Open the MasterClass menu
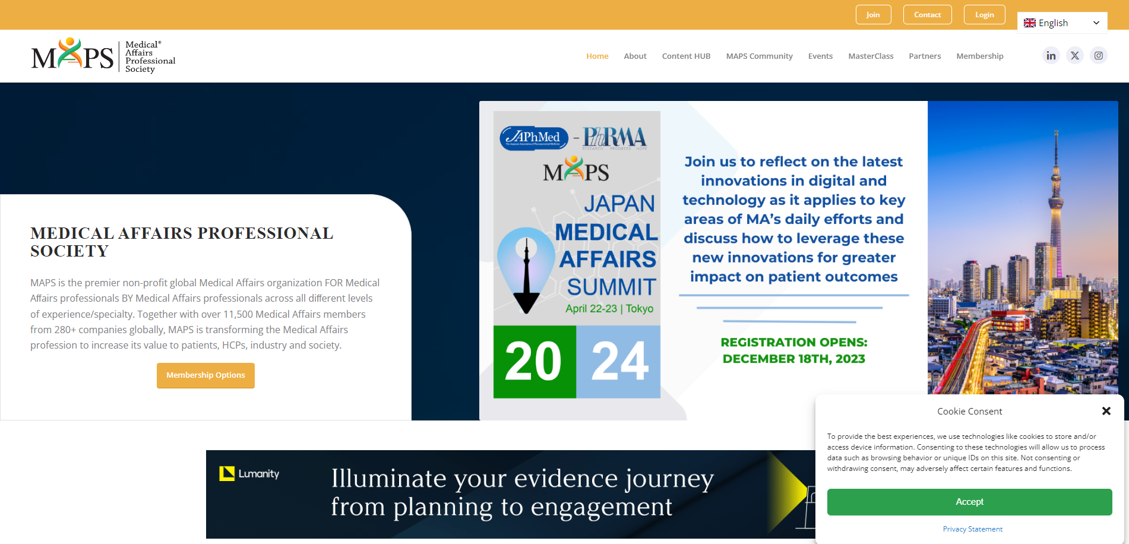Image resolution: width=1129 pixels, height=544 pixels. 871,56
